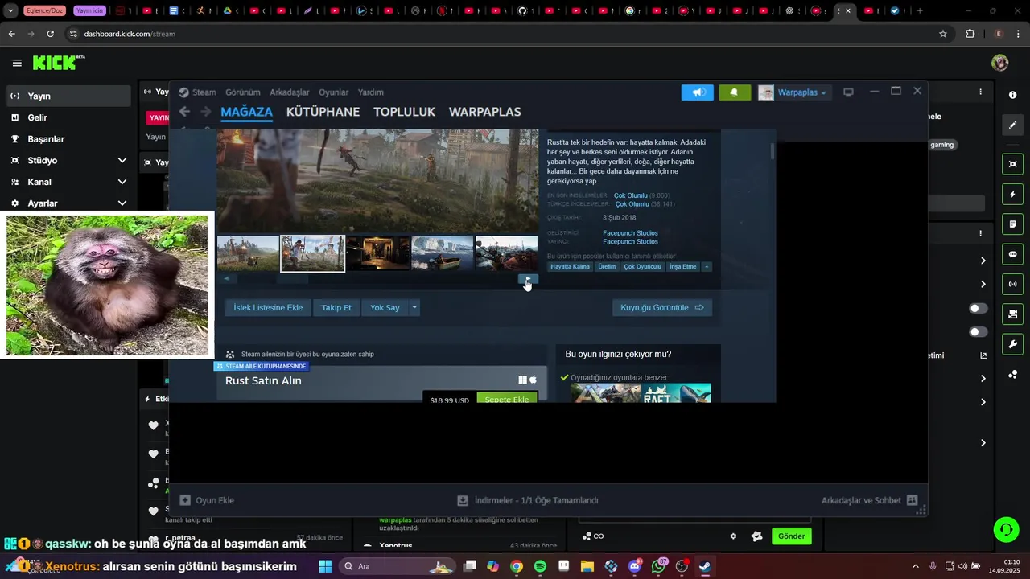
Task: Click the lightning bolt icon in Kick's right toolbar
Action: (1012, 195)
